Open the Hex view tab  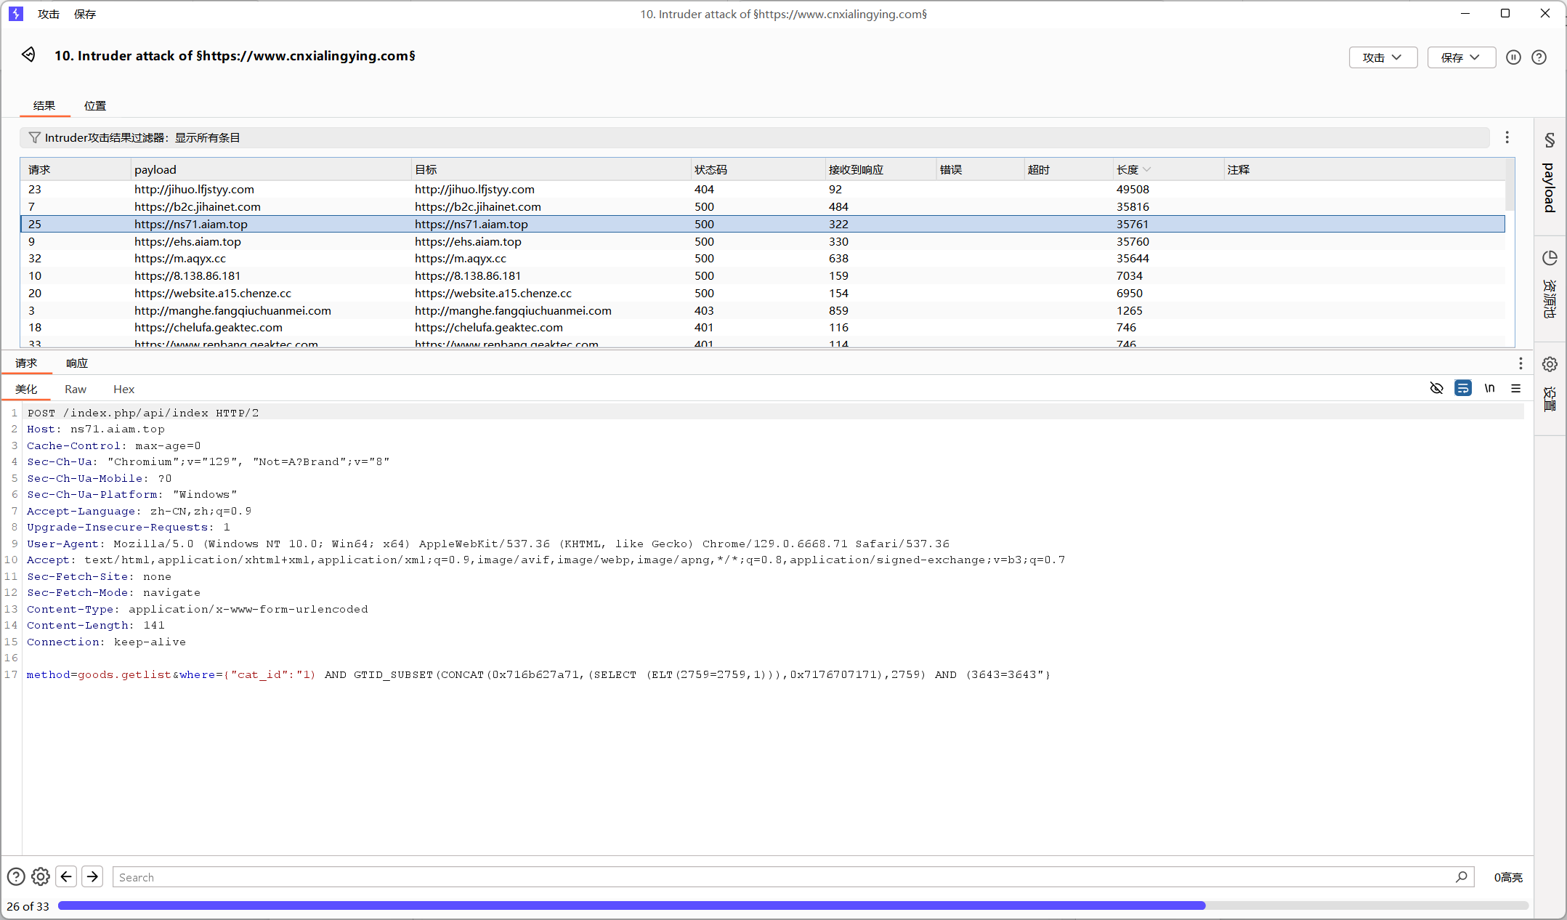(124, 389)
